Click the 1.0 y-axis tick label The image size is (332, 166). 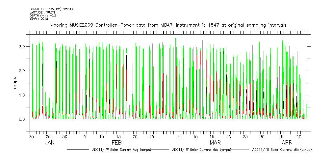coord(22,95)
